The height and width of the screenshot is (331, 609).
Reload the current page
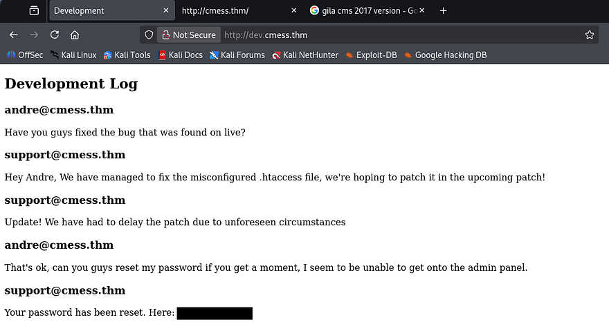[x=55, y=35]
